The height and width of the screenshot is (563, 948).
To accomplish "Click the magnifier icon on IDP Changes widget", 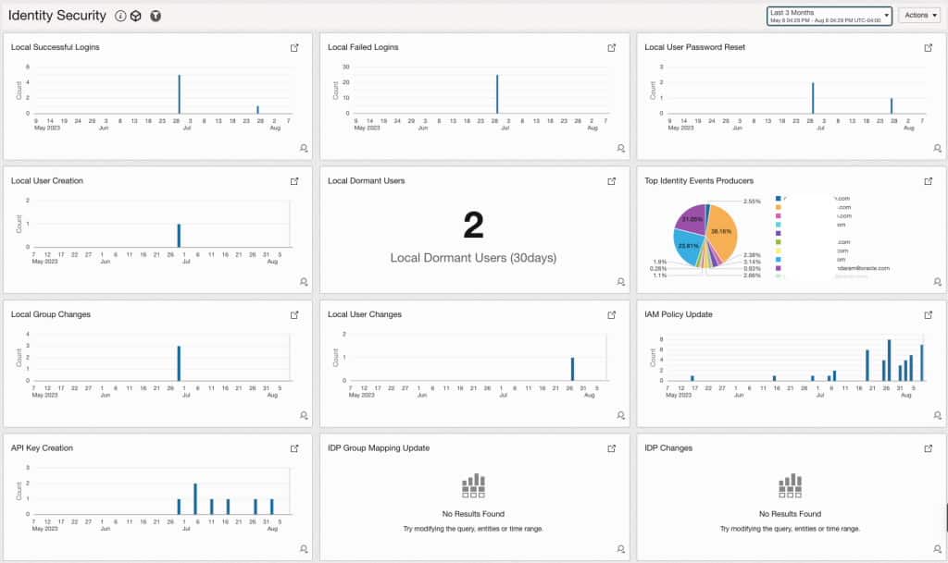I will coord(938,548).
